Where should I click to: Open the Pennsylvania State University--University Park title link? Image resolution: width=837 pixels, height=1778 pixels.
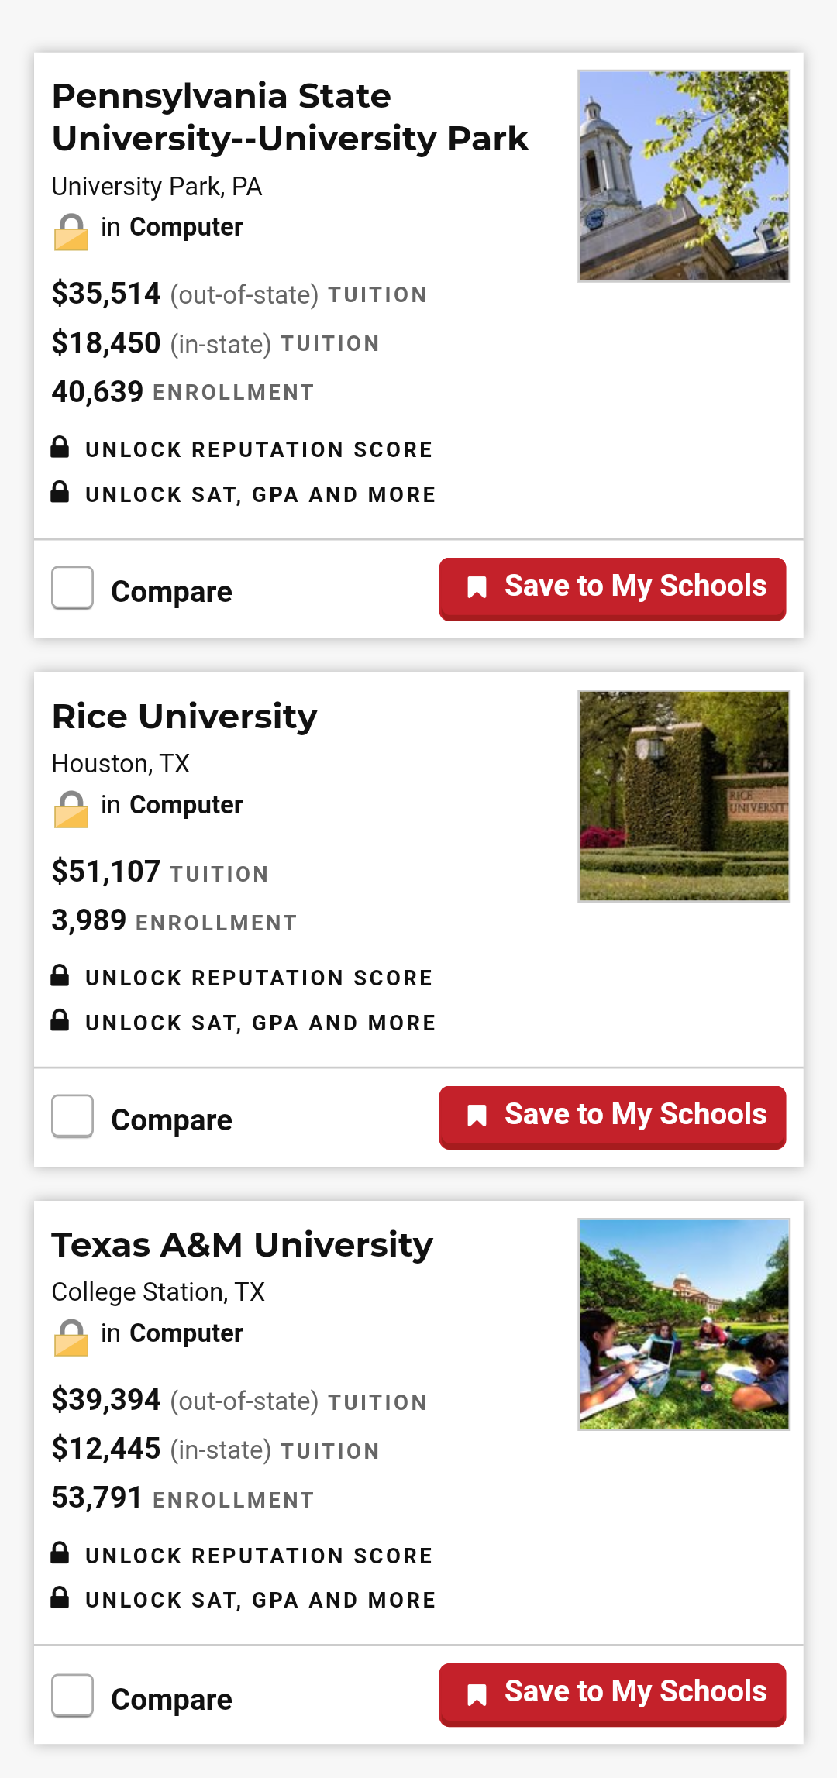[x=290, y=118]
